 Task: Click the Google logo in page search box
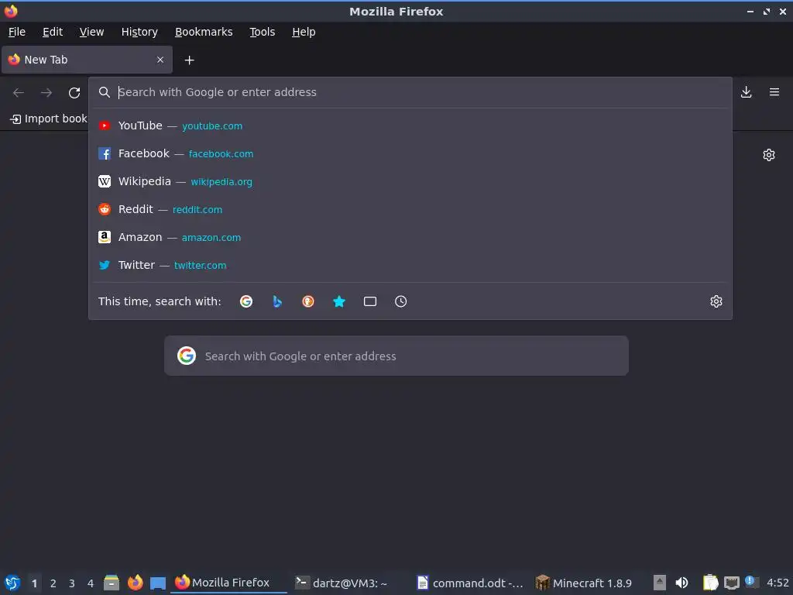point(187,356)
